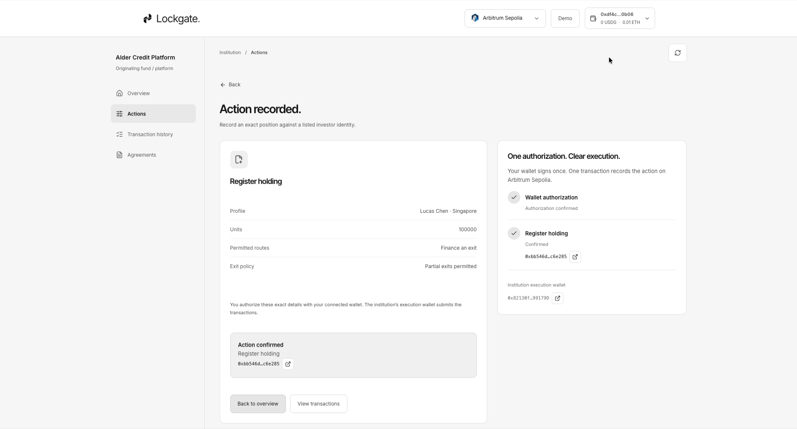Open Agreements in sidebar

153,155
